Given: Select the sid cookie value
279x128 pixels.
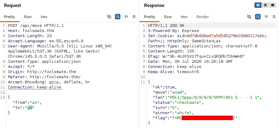Looking at the screenshot, I should (x=226, y=36).
